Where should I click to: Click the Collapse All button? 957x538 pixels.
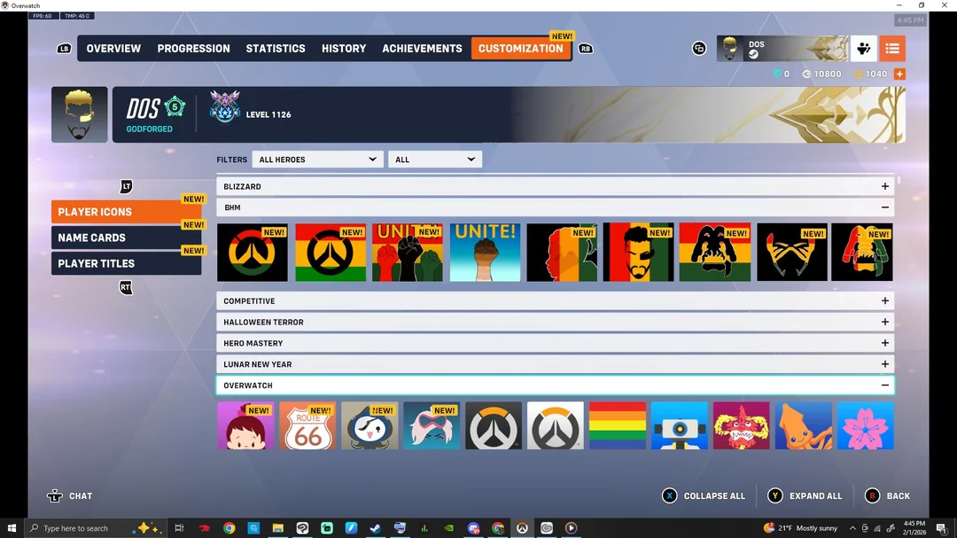click(704, 495)
